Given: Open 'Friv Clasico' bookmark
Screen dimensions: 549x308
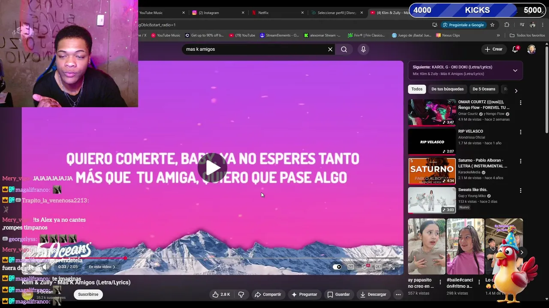Looking at the screenshot, I should point(366,36).
